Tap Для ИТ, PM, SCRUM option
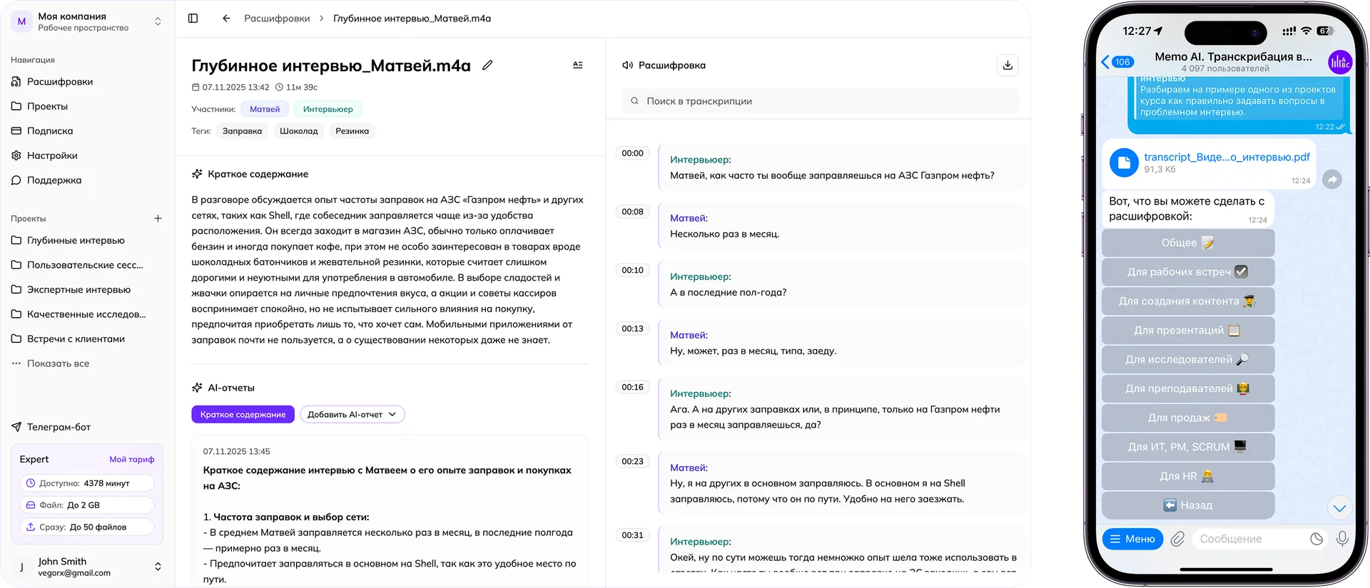This screenshot has height=588, width=1370. [x=1188, y=448]
